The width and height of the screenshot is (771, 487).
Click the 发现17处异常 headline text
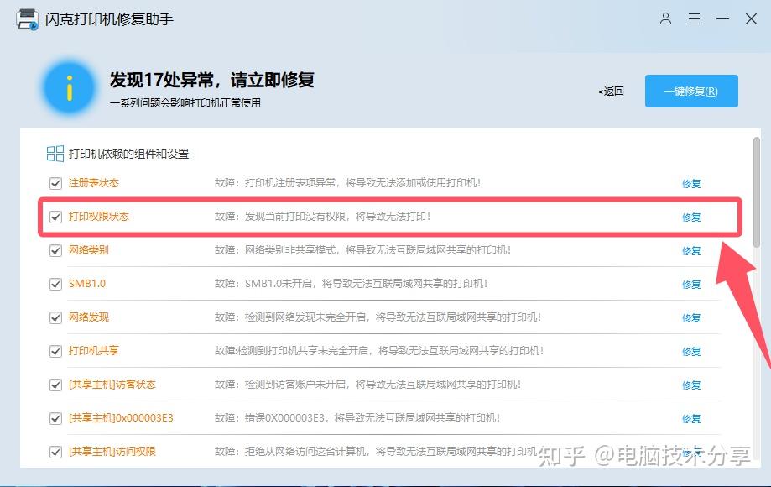[212, 80]
